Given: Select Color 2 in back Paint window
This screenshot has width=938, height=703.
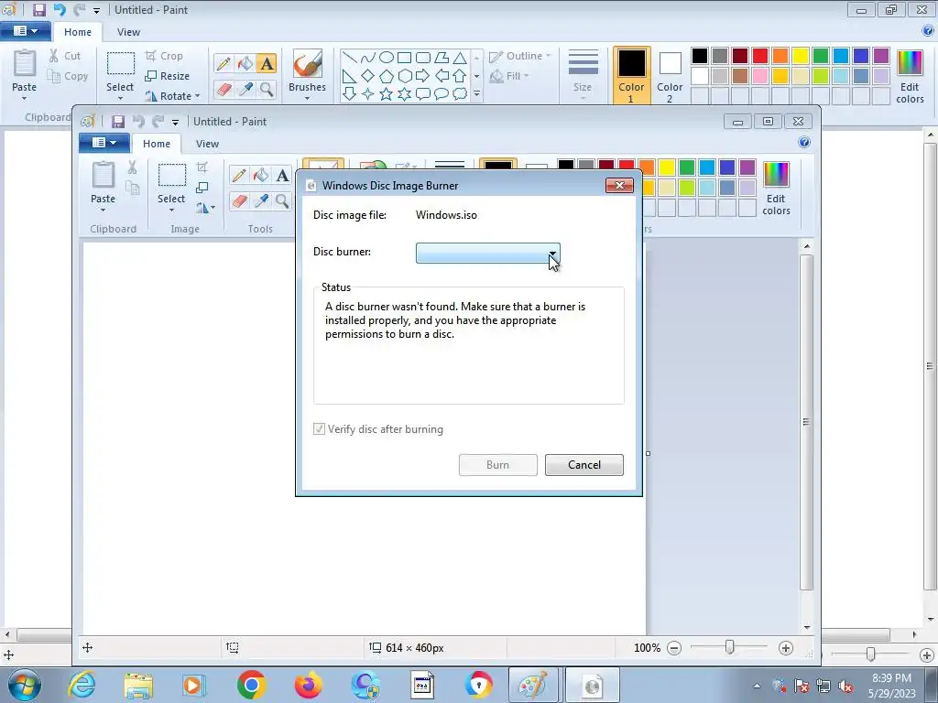Looking at the screenshot, I should (x=670, y=77).
